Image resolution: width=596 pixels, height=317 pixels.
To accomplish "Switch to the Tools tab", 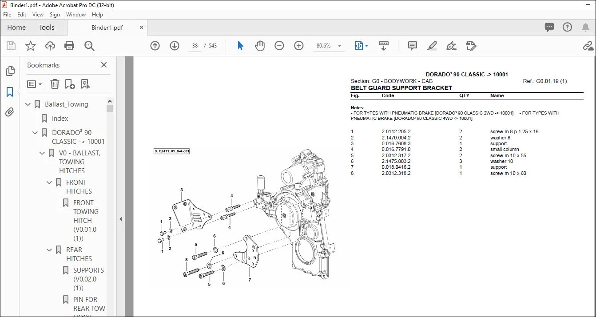I will coord(47,27).
